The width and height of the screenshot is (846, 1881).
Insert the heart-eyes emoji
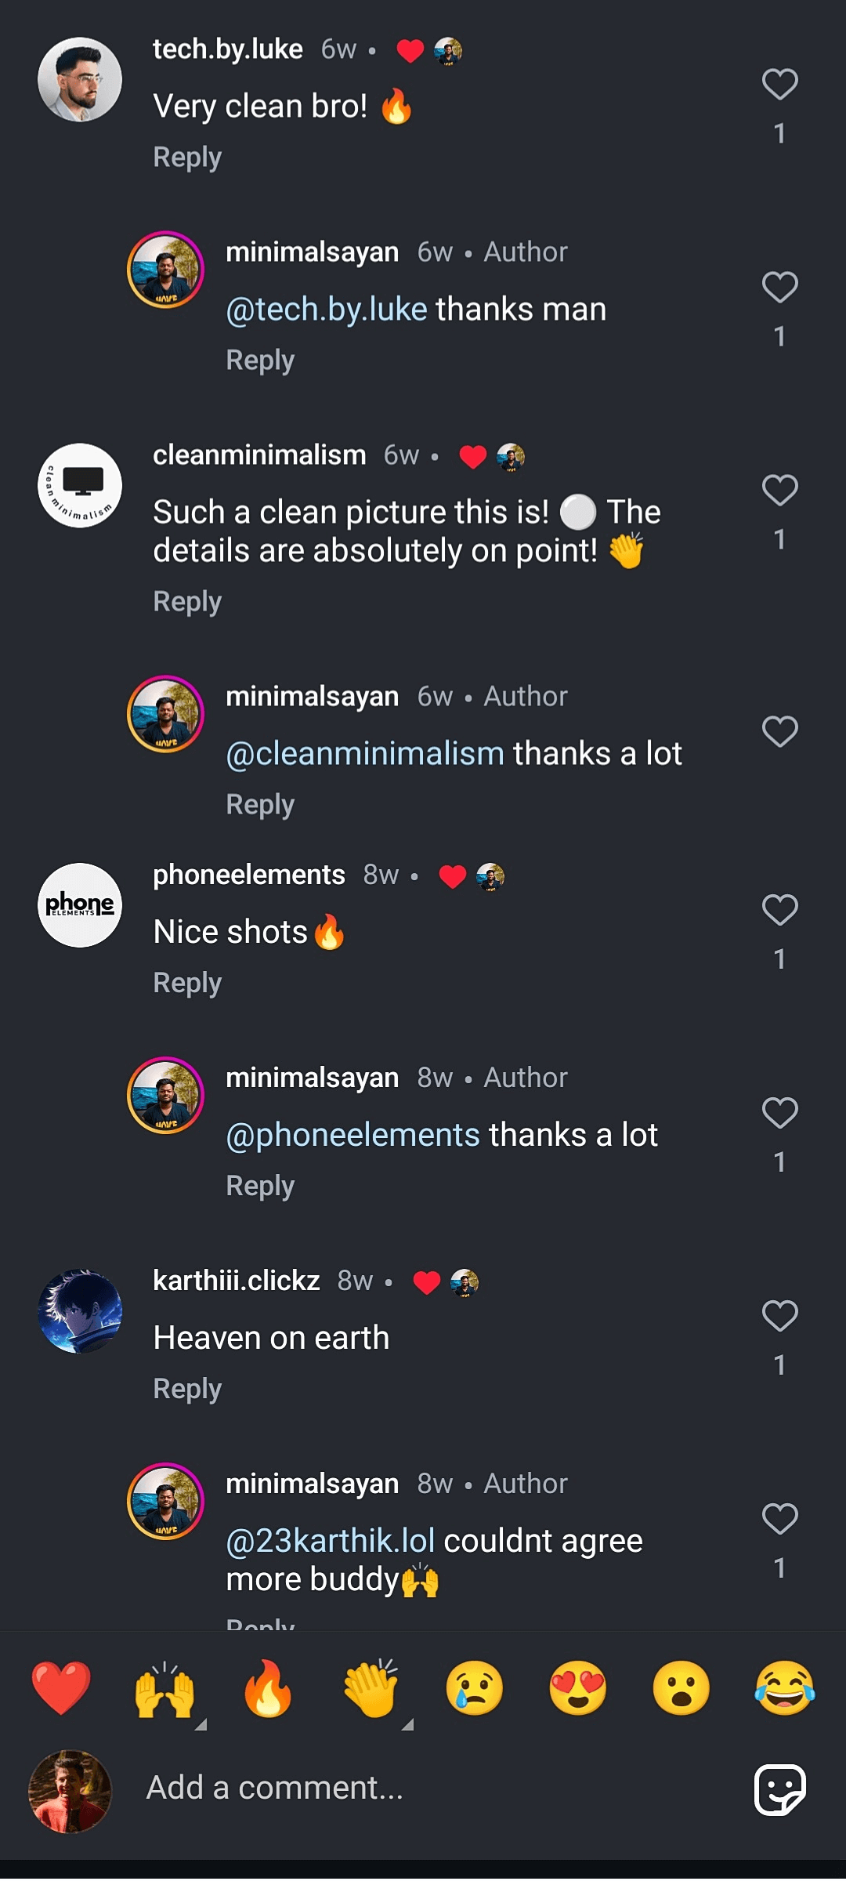[x=578, y=1687]
